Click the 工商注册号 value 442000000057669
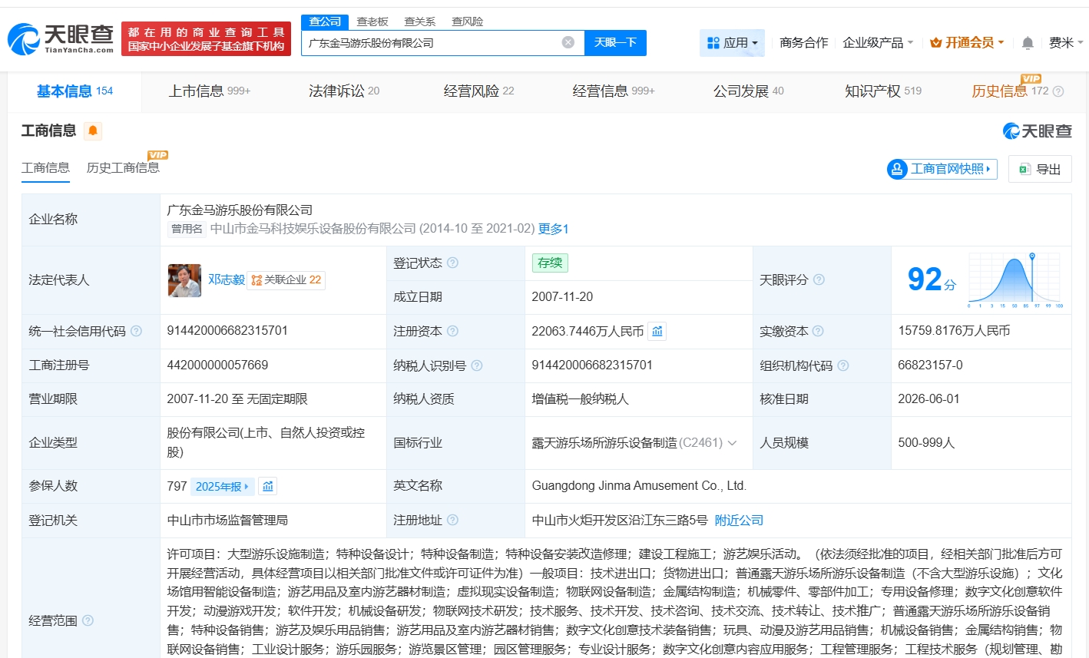Screen dimensions: 1089x658 (217, 365)
